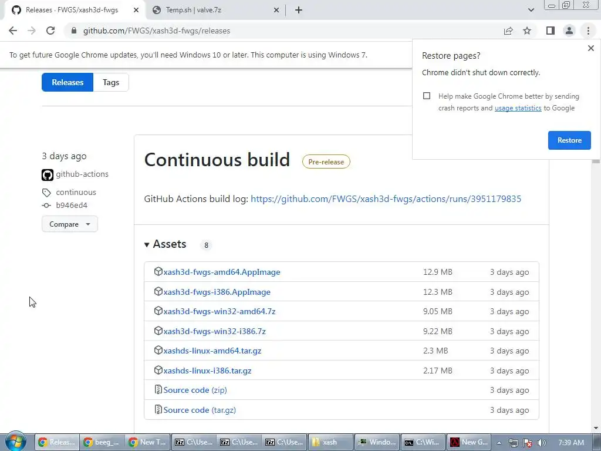Open the New G... taskbar application
The width and height of the screenshot is (601, 451).
[468, 442]
